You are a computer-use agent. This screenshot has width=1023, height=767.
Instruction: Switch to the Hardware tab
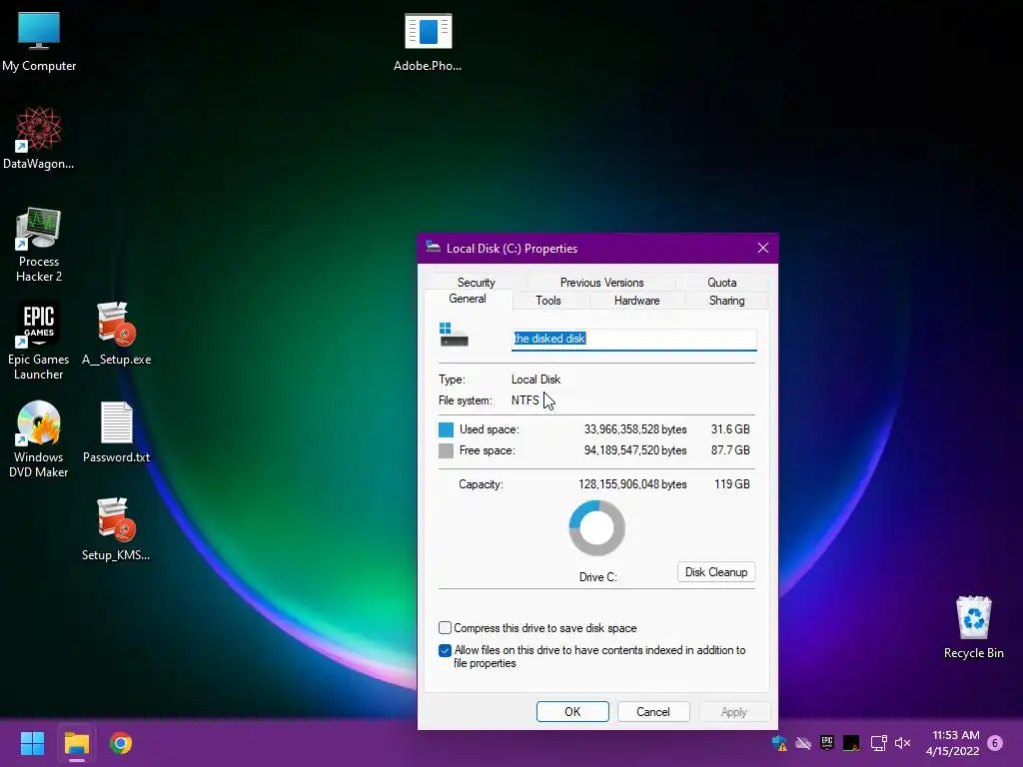[x=636, y=301]
